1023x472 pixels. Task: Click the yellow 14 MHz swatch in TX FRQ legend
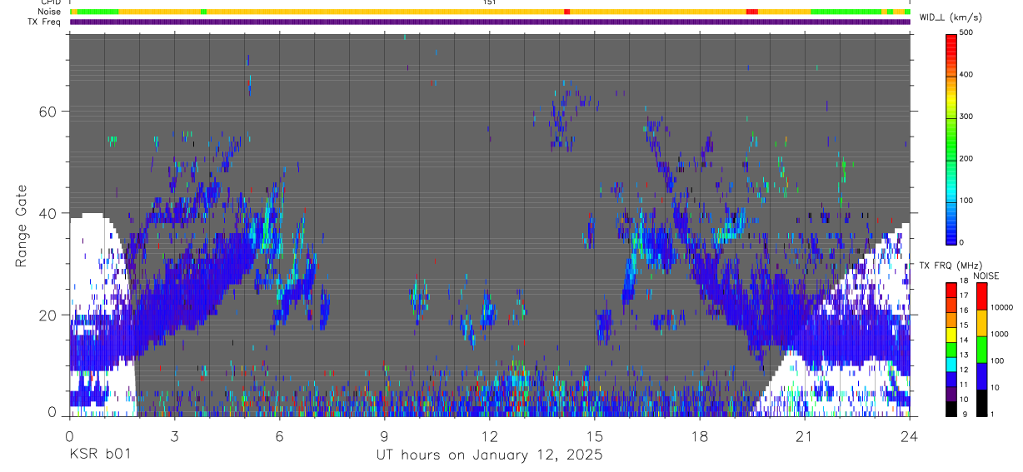click(951, 336)
